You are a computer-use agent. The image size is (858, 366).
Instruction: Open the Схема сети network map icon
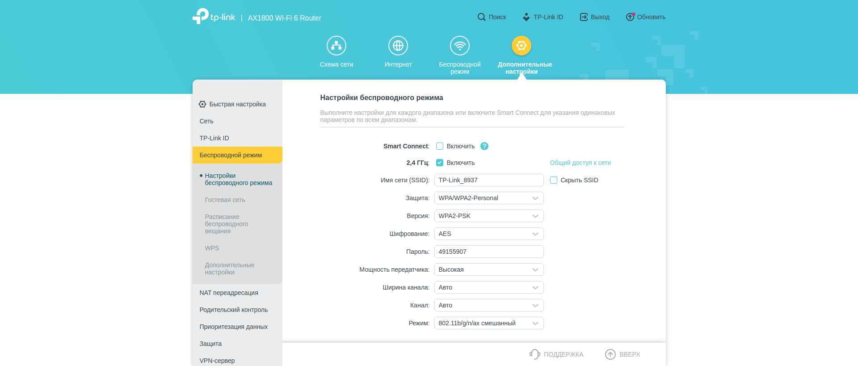point(336,46)
